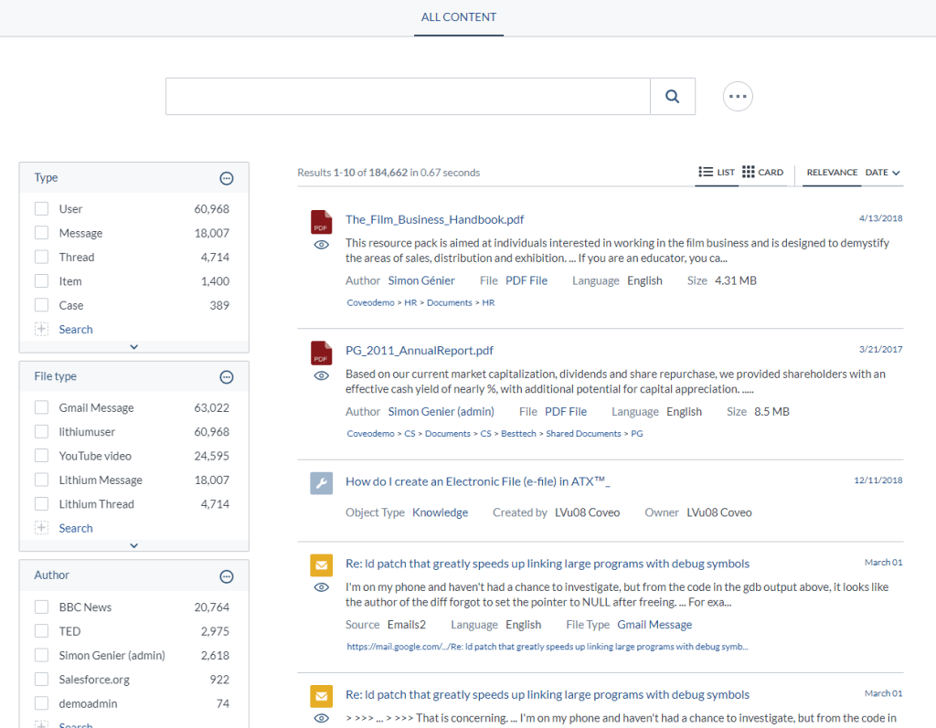936x728 pixels.
Task: Open File type facet settings icon
Action: tap(226, 376)
